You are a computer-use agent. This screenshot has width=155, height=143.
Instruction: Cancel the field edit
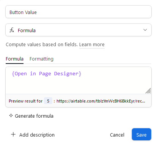click(117, 135)
